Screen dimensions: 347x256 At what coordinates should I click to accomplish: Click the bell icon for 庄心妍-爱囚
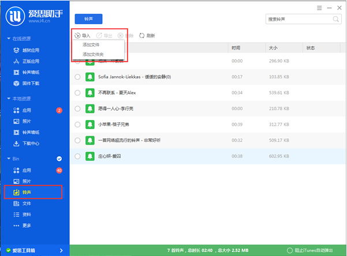pos(89,156)
